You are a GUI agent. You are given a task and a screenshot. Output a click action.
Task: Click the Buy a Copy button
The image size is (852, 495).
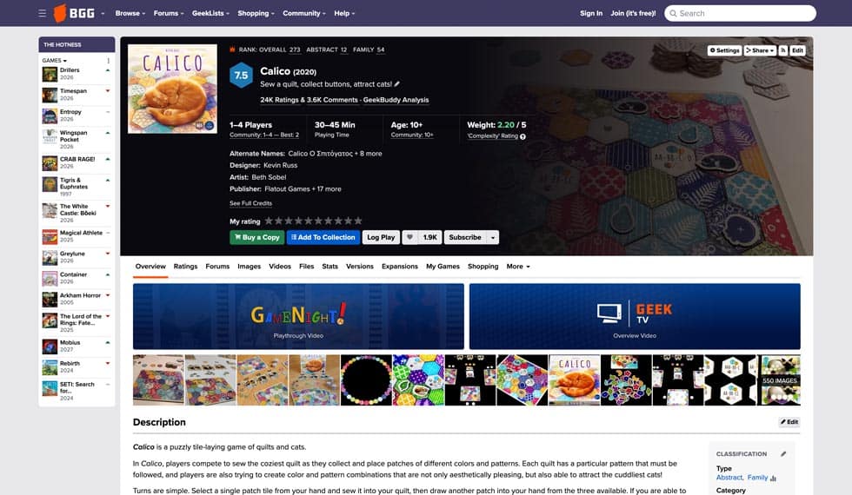(256, 237)
